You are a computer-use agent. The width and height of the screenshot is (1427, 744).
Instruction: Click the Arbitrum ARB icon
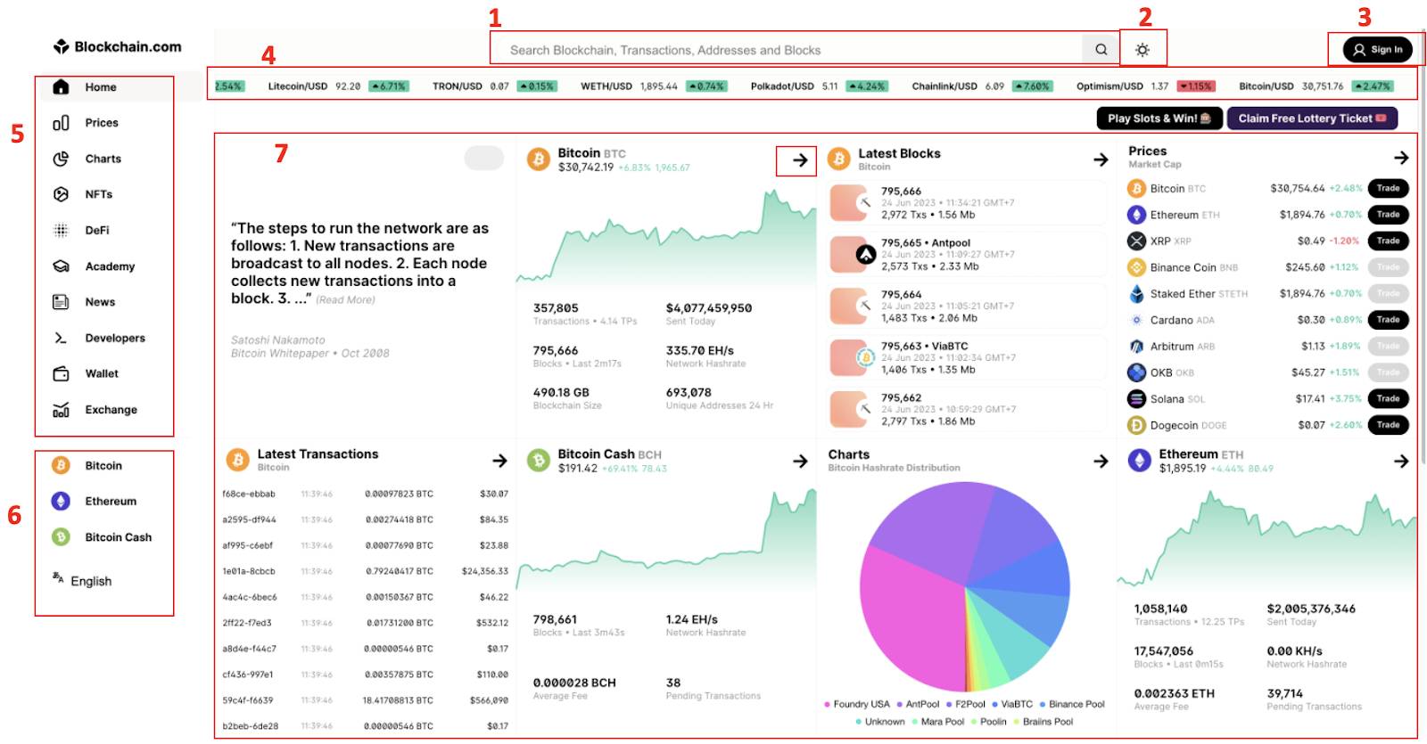tap(1136, 346)
